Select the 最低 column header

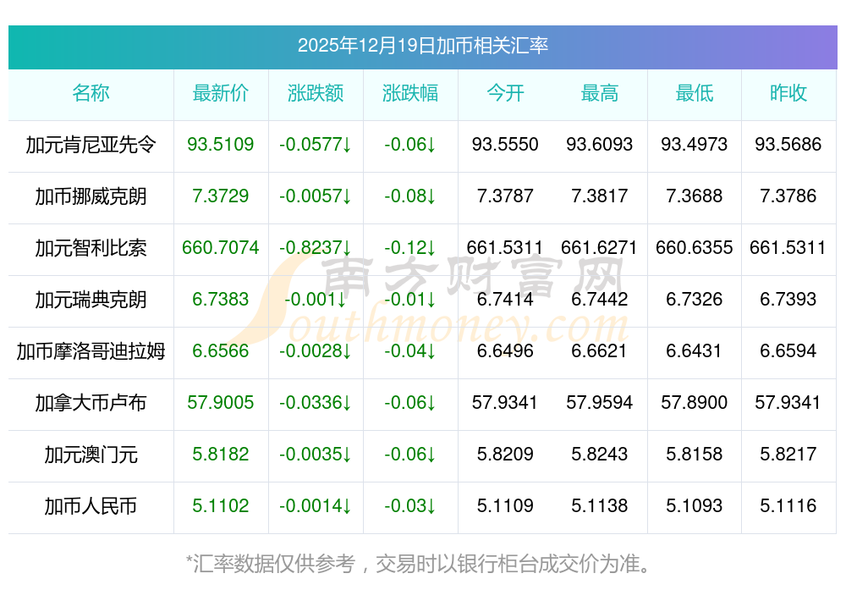click(x=695, y=93)
